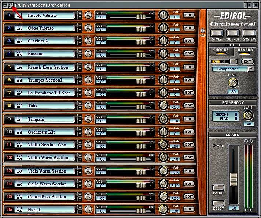Click the Tuba pan knob
The width and height of the screenshot is (261, 218).
click(x=163, y=105)
